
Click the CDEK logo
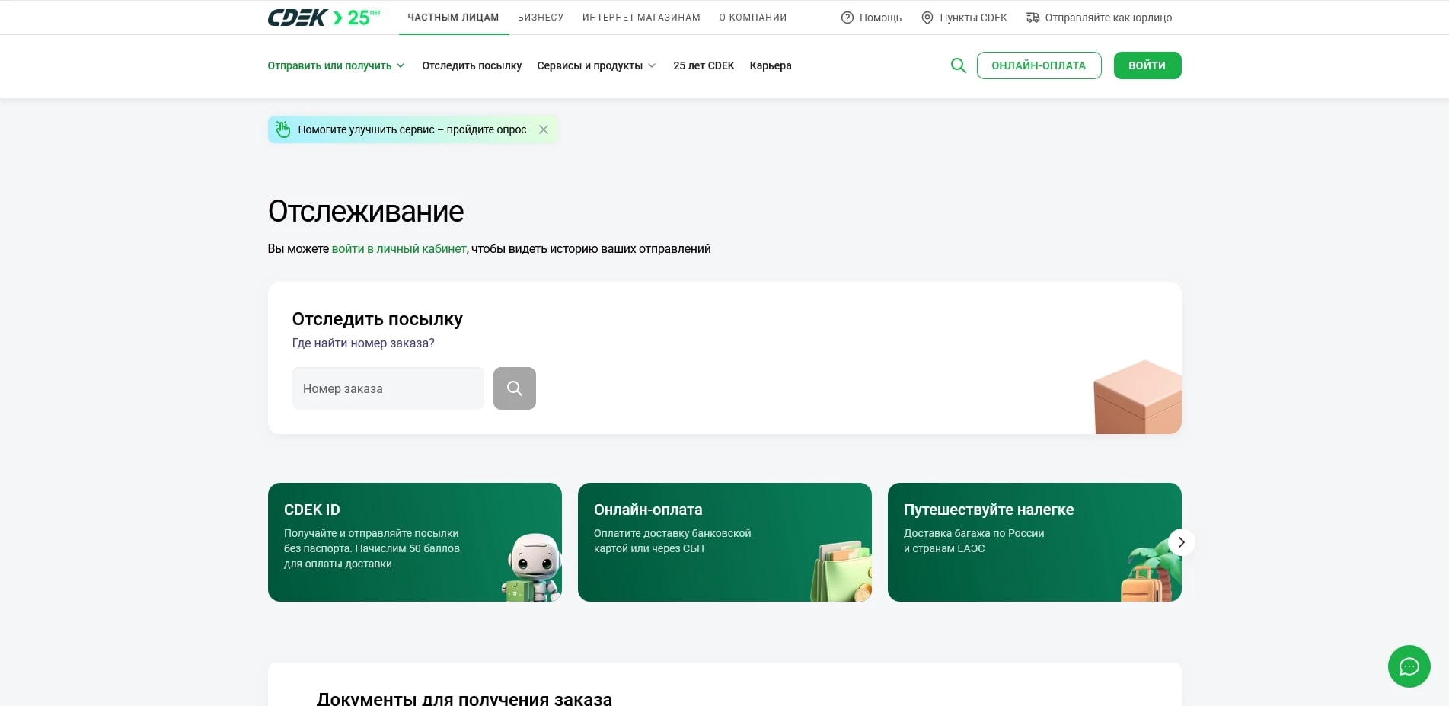(x=297, y=15)
